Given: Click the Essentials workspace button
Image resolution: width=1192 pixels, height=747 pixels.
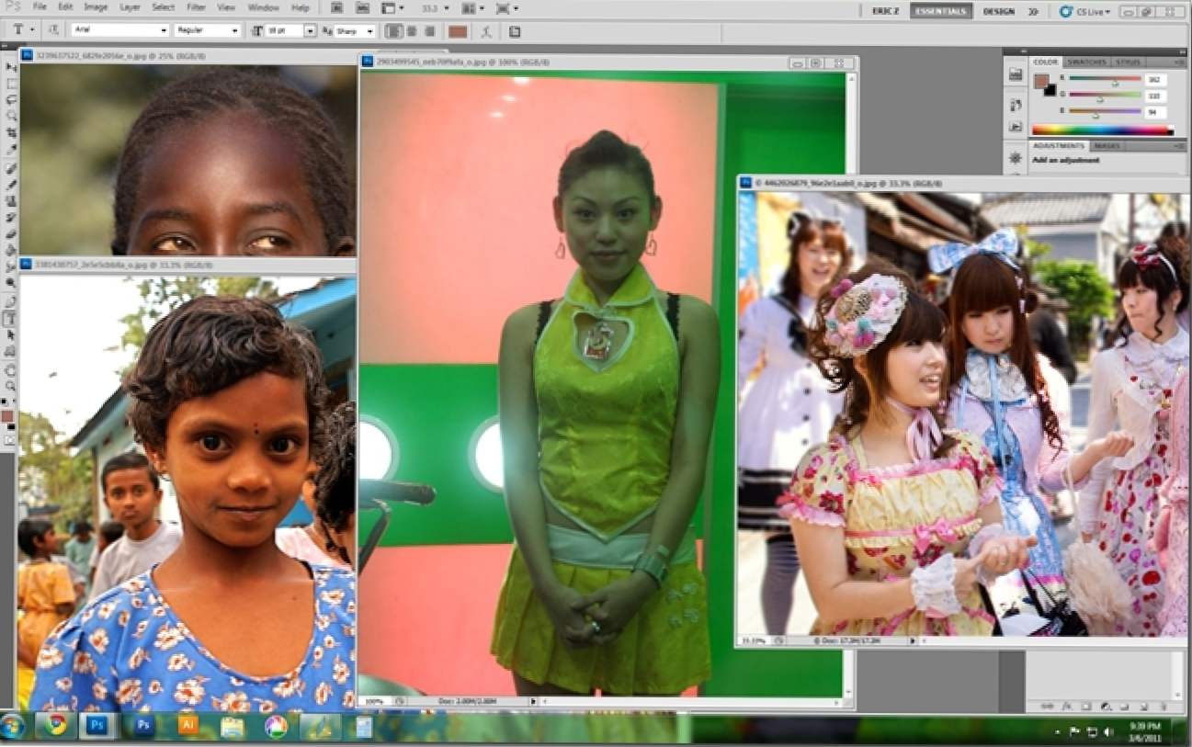Looking at the screenshot, I should pos(940,11).
